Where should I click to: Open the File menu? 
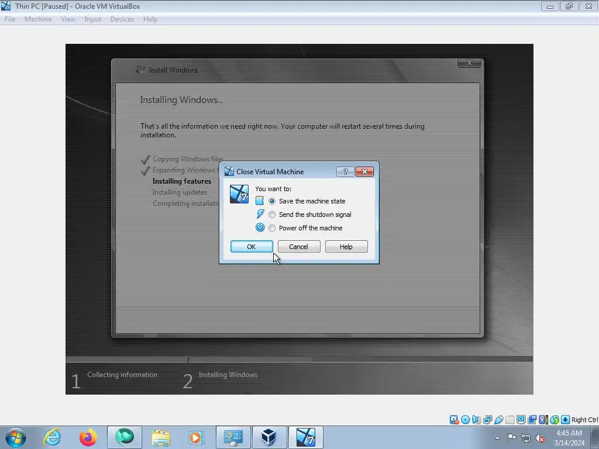pos(10,19)
